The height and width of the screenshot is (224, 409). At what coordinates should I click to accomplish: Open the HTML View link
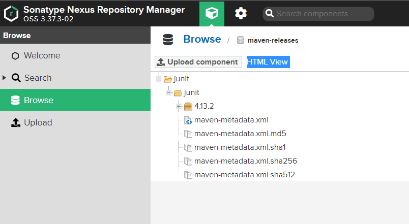(268, 62)
